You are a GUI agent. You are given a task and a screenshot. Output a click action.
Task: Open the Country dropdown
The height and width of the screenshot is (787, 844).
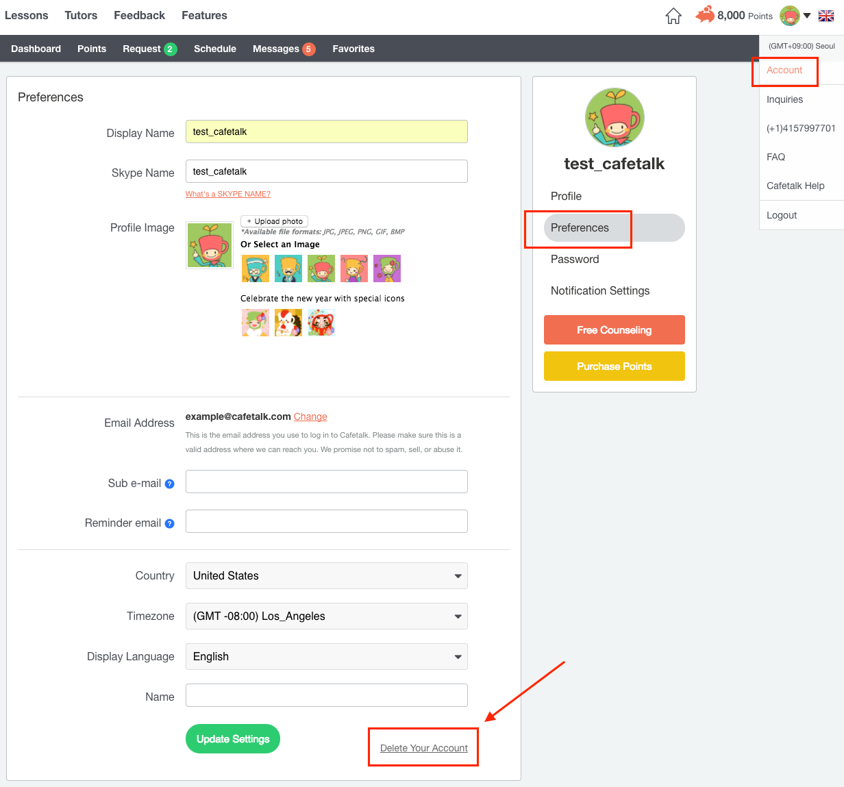(327, 576)
